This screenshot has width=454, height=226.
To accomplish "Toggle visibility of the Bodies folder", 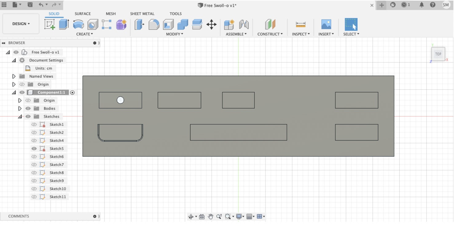I will [28, 108].
